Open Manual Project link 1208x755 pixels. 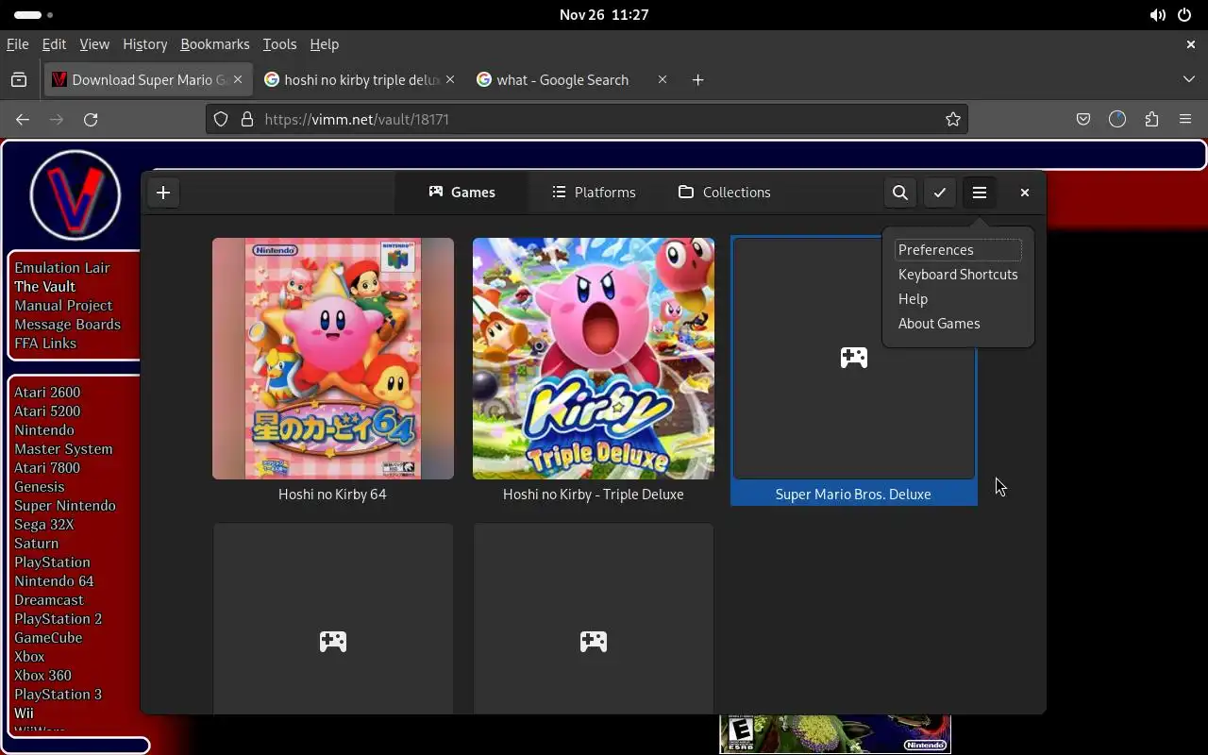tap(63, 306)
